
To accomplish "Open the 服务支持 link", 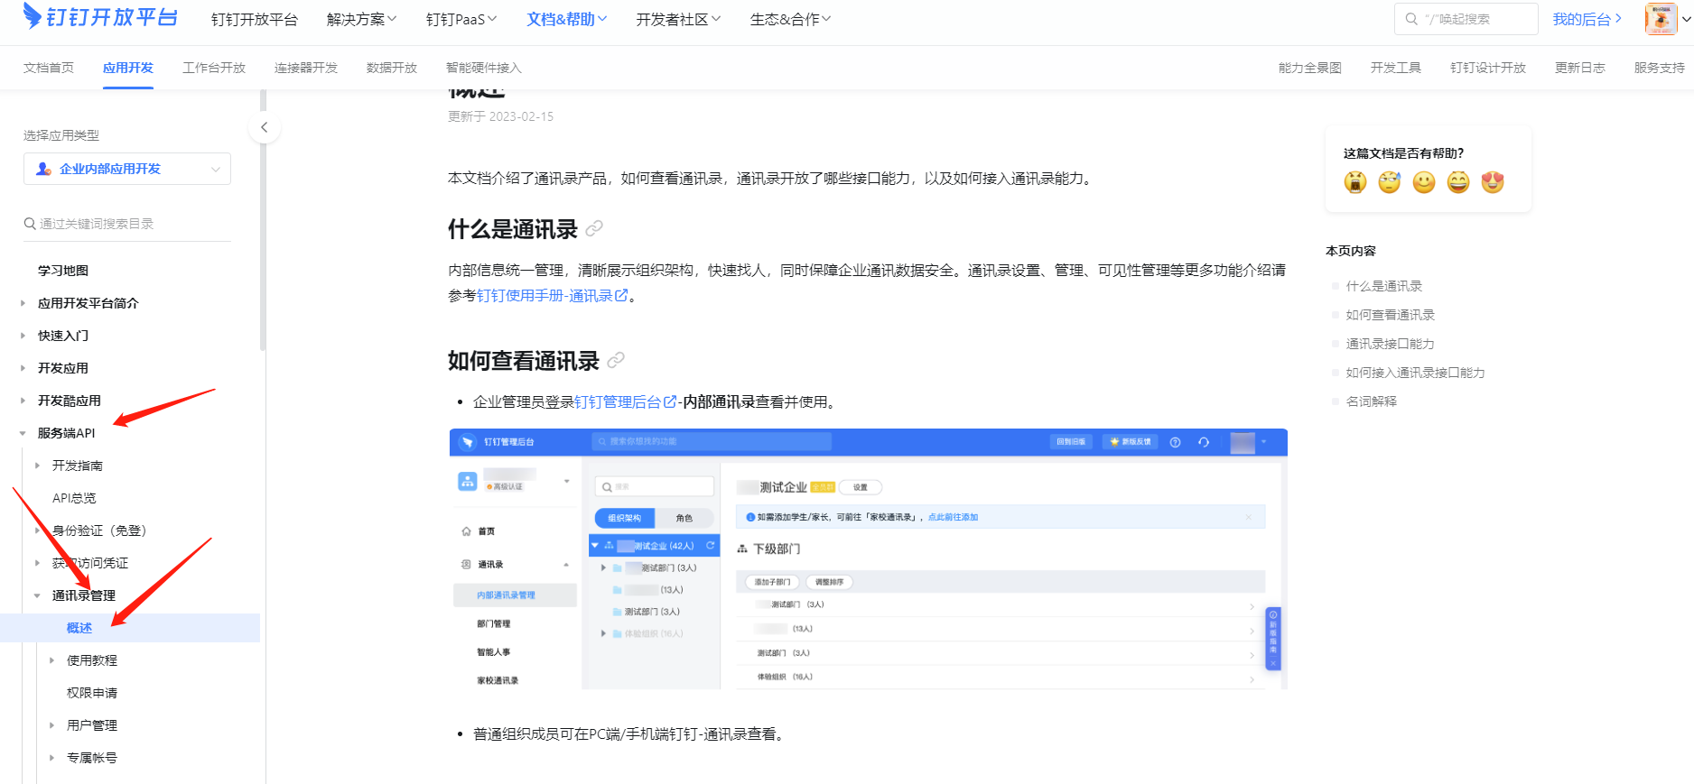I will tap(1660, 68).
